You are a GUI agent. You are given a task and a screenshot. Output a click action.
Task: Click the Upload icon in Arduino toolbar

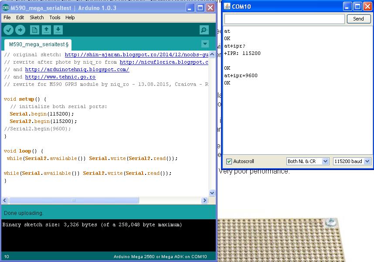(x=20, y=30)
